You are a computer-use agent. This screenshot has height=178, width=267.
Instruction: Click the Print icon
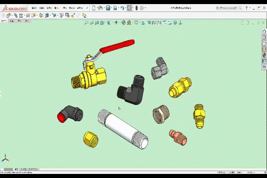(x=115, y=8)
